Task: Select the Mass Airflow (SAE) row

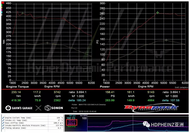Action: tap(33, 123)
